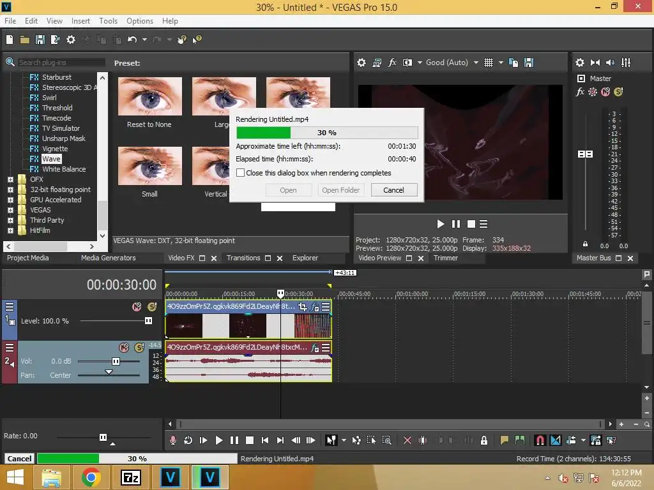Viewport: 654px width, 490px height.
Task: Copy snapshot to clipboard icon in preview
Action: tap(513, 63)
